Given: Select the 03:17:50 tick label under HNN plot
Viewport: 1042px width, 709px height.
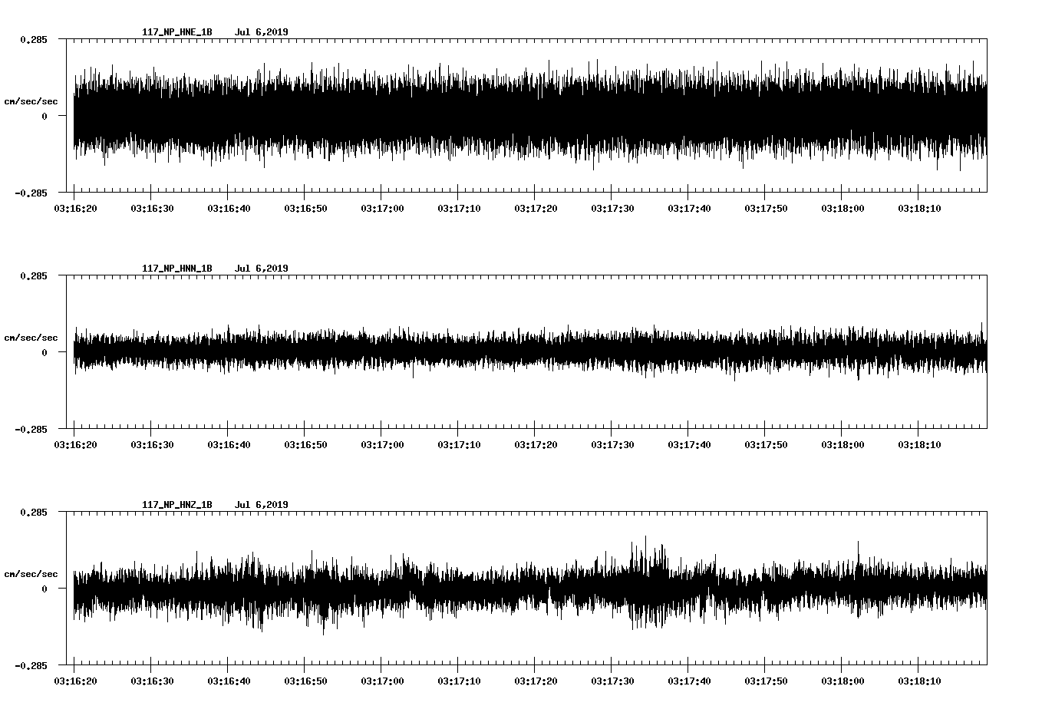Looking at the screenshot, I should point(766,444).
